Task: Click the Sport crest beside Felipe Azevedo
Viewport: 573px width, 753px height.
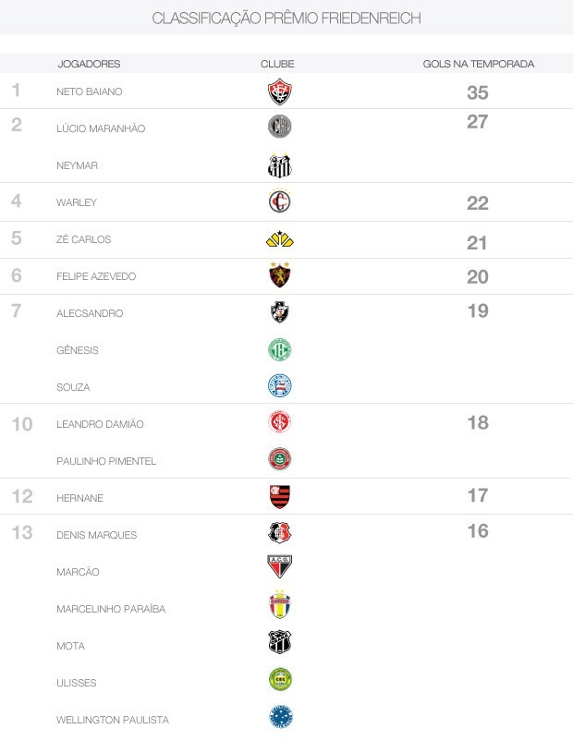Action: click(279, 275)
